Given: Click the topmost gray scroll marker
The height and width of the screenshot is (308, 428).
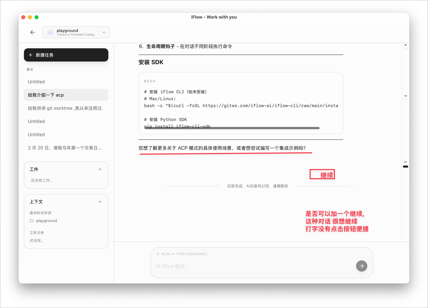Looking at the screenshot, I should [405, 45].
